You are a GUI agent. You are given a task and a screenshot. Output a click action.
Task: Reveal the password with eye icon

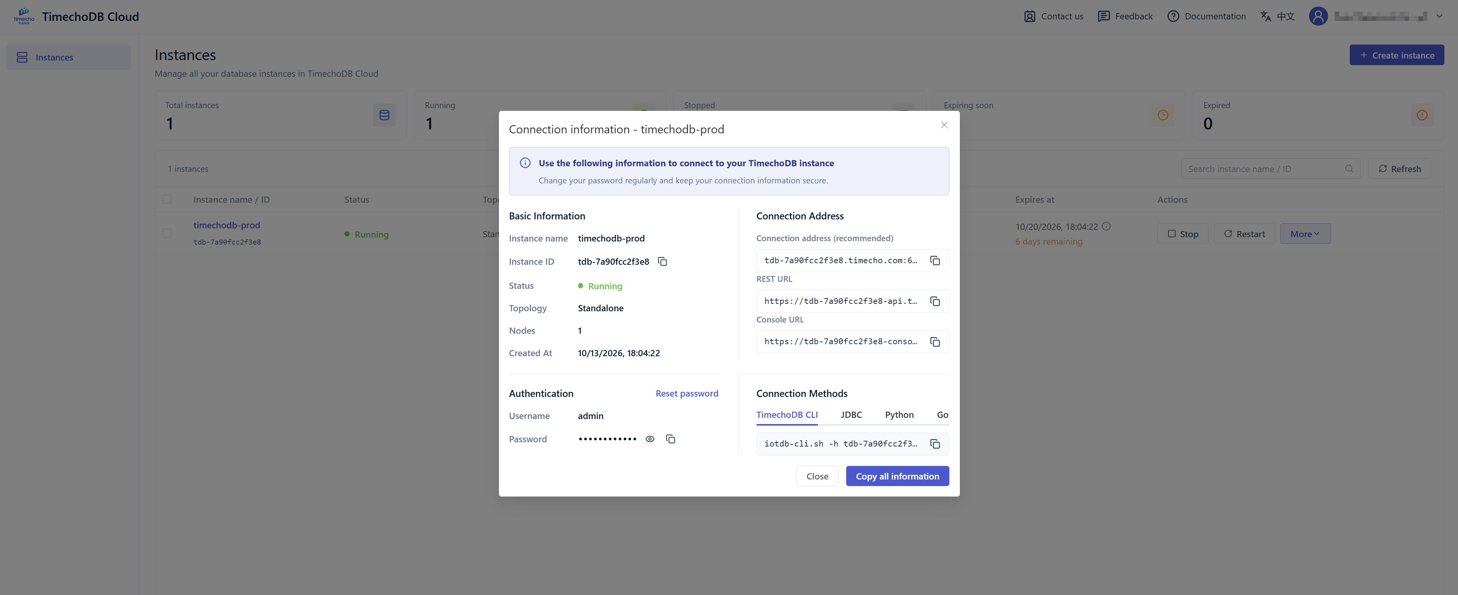pos(650,439)
